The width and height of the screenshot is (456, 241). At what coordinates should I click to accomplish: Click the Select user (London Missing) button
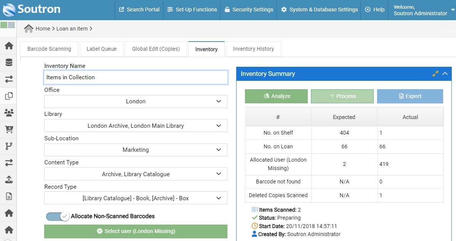(x=136, y=231)
